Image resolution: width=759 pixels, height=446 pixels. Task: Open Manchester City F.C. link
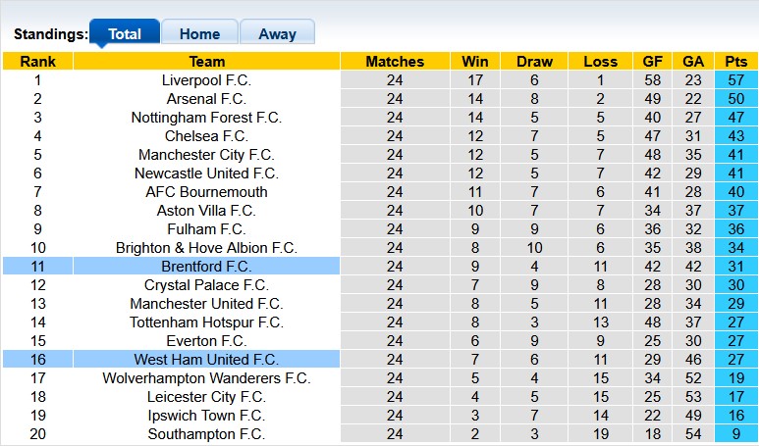[x=206, y=155]
